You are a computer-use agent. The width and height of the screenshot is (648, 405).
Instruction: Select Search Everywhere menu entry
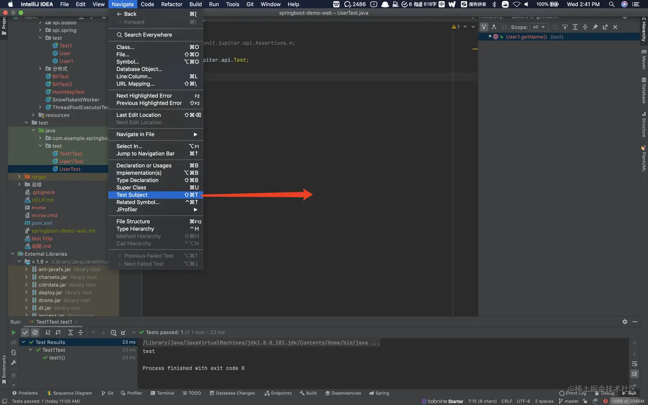(156, 35)
